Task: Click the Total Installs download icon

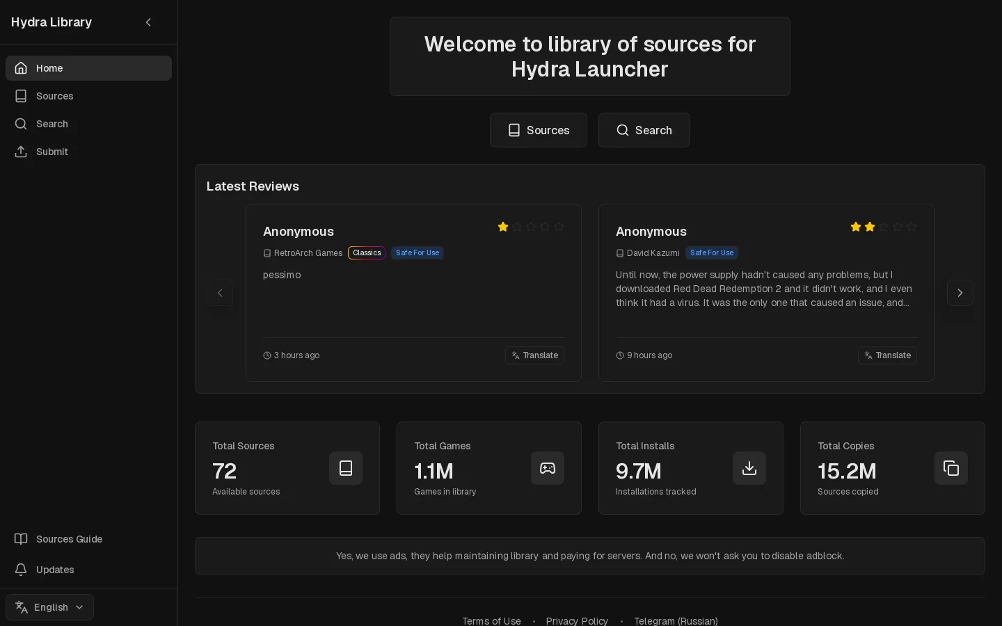Action: 749,468
